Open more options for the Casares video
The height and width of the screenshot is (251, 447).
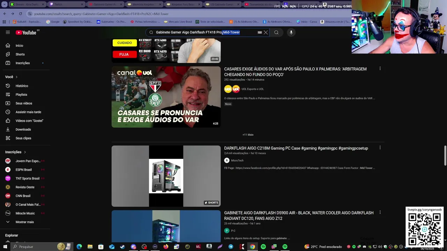tap(380, 69)
